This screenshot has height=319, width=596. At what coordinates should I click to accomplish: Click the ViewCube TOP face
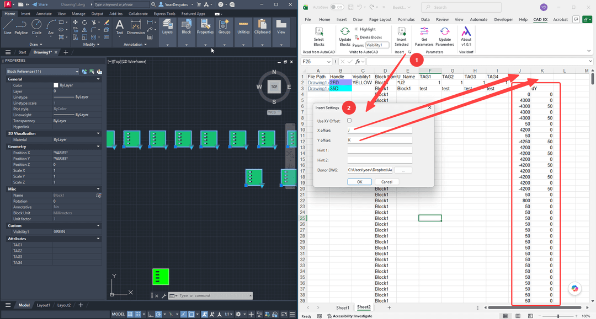(274, 86)
